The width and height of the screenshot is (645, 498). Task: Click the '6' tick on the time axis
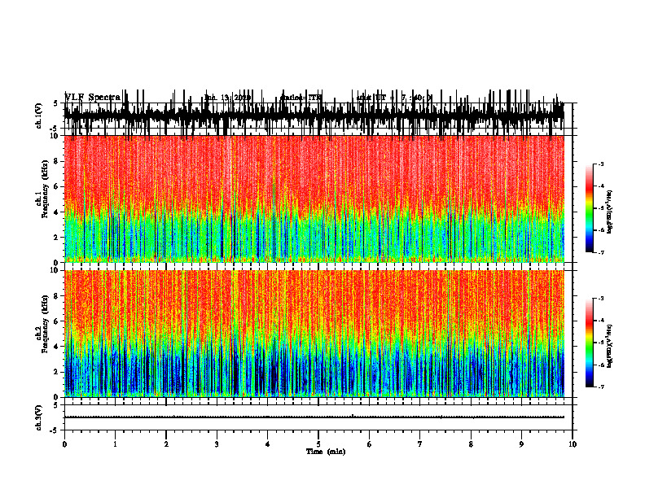pyautogui.click(x=370, y=444)
